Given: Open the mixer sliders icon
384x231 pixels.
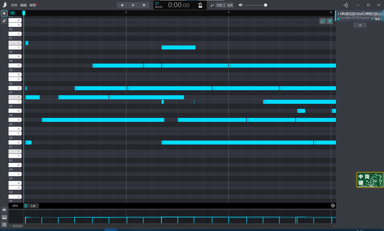Looking at the screenshot, I should (x=4, y=225).
